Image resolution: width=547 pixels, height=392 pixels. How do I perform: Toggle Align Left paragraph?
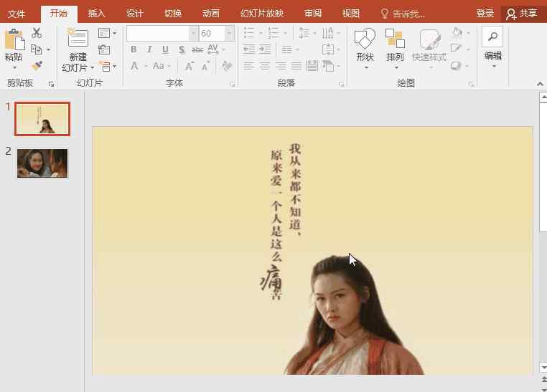tap(249, 66)
